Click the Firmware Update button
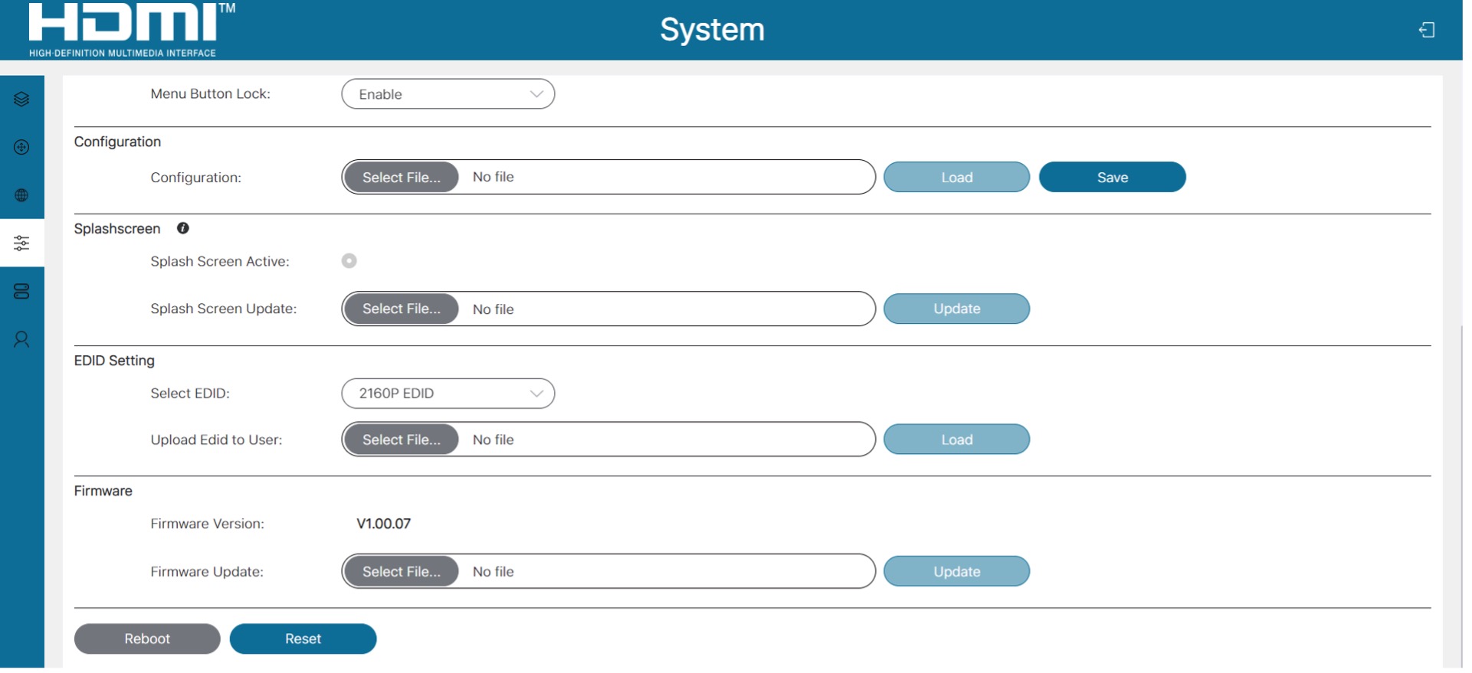The image size is (1472, 673). tap(956, 572)
